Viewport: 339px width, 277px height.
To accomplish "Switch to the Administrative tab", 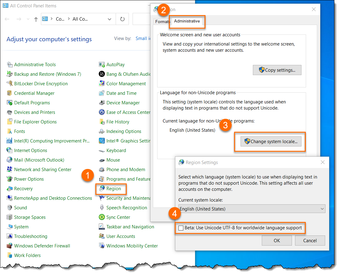I will pos(187,21).
